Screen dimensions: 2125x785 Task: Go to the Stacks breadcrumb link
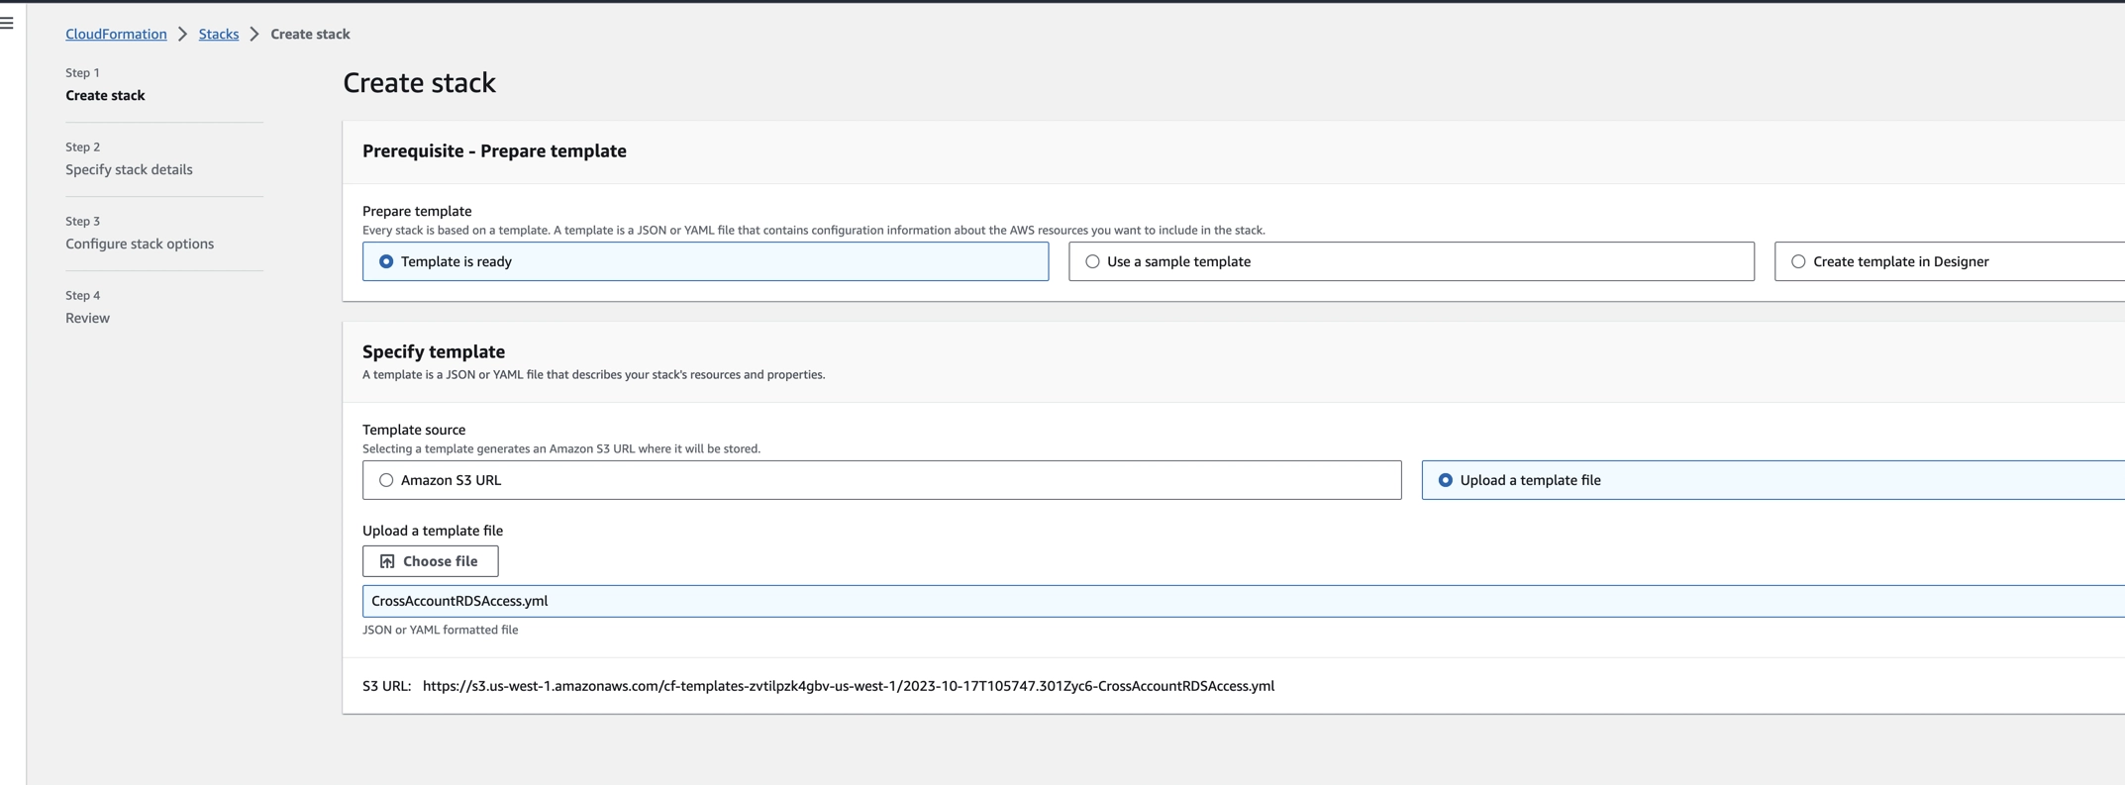click(x=219, y=34)
